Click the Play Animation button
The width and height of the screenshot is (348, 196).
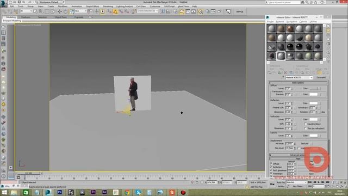[x=319, y=182]
